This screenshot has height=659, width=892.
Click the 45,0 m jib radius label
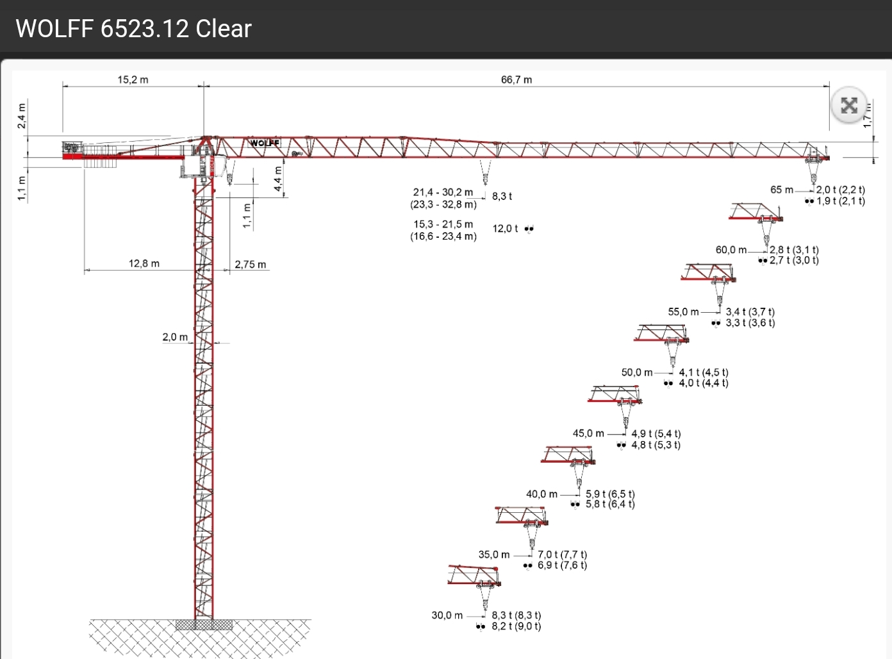coord(588,433)
